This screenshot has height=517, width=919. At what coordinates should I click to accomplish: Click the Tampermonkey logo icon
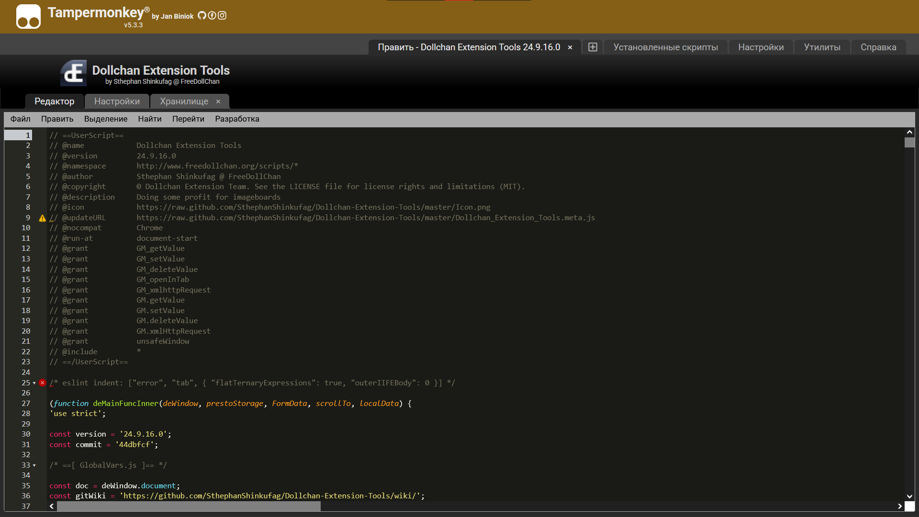click(28, 17)
